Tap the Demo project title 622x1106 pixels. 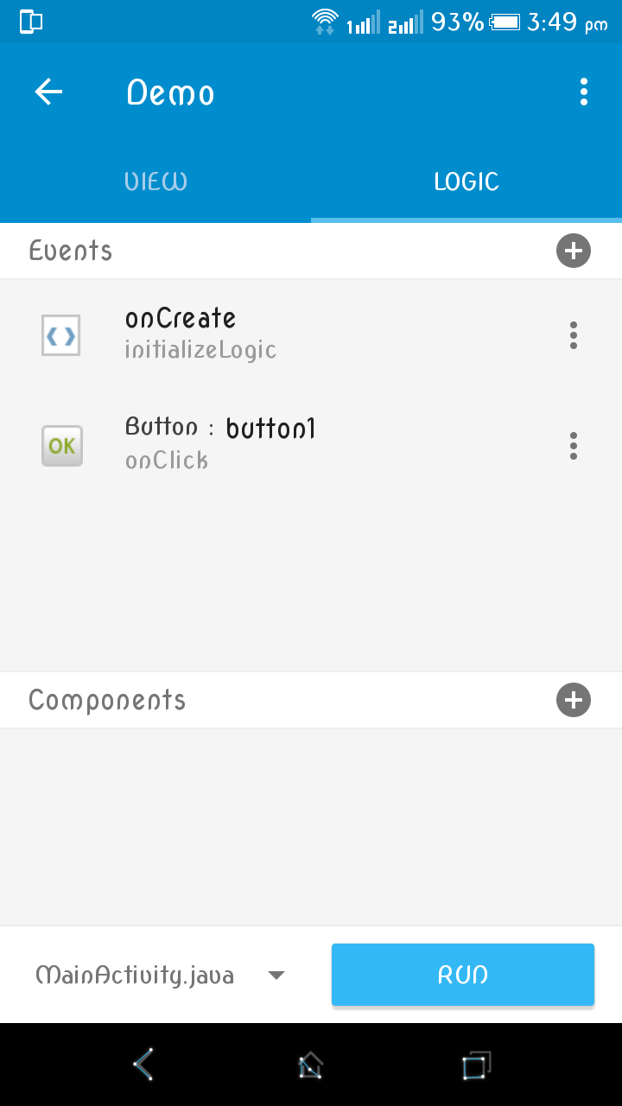click(x=170, y=92)
